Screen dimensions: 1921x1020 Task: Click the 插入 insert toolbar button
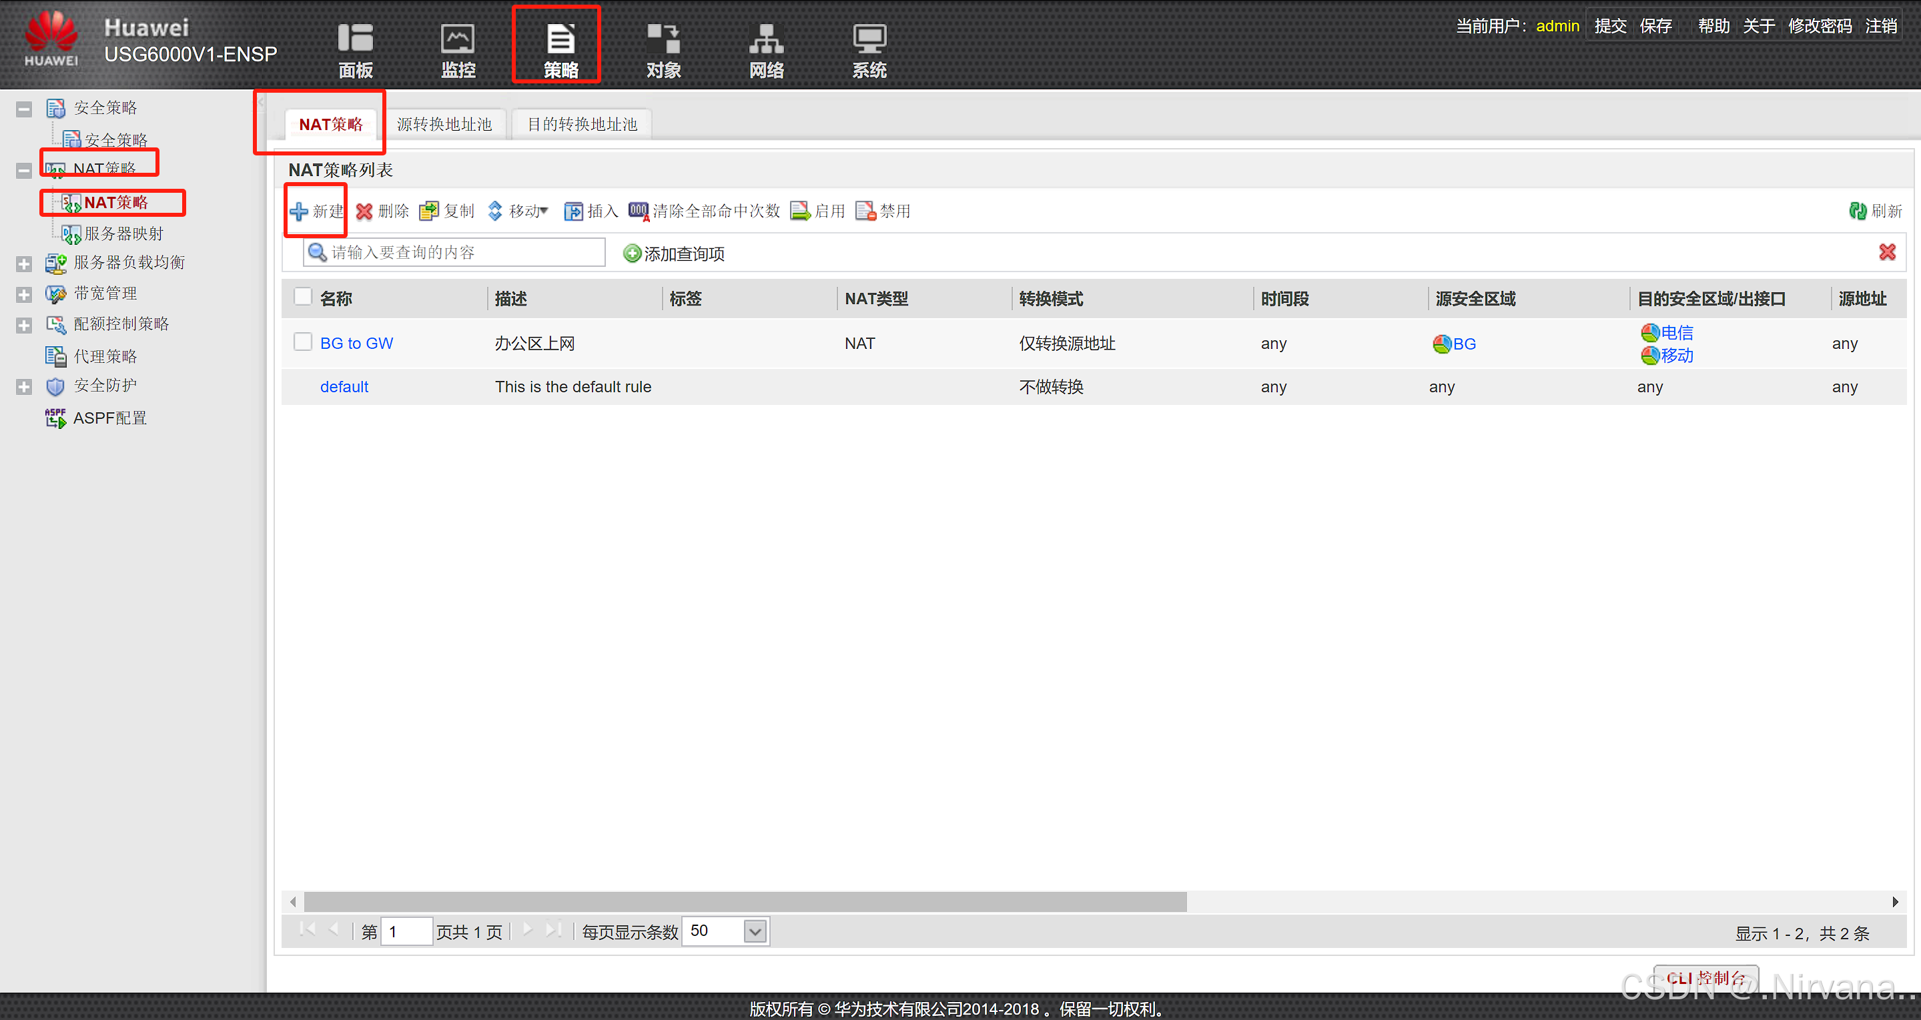(x=591, y=211)
